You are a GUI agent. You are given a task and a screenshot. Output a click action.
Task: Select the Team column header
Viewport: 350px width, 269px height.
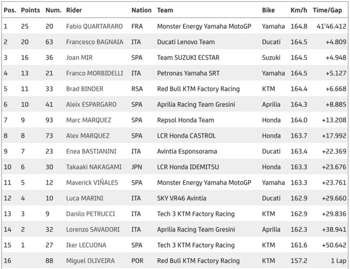[x=165, y=10]
